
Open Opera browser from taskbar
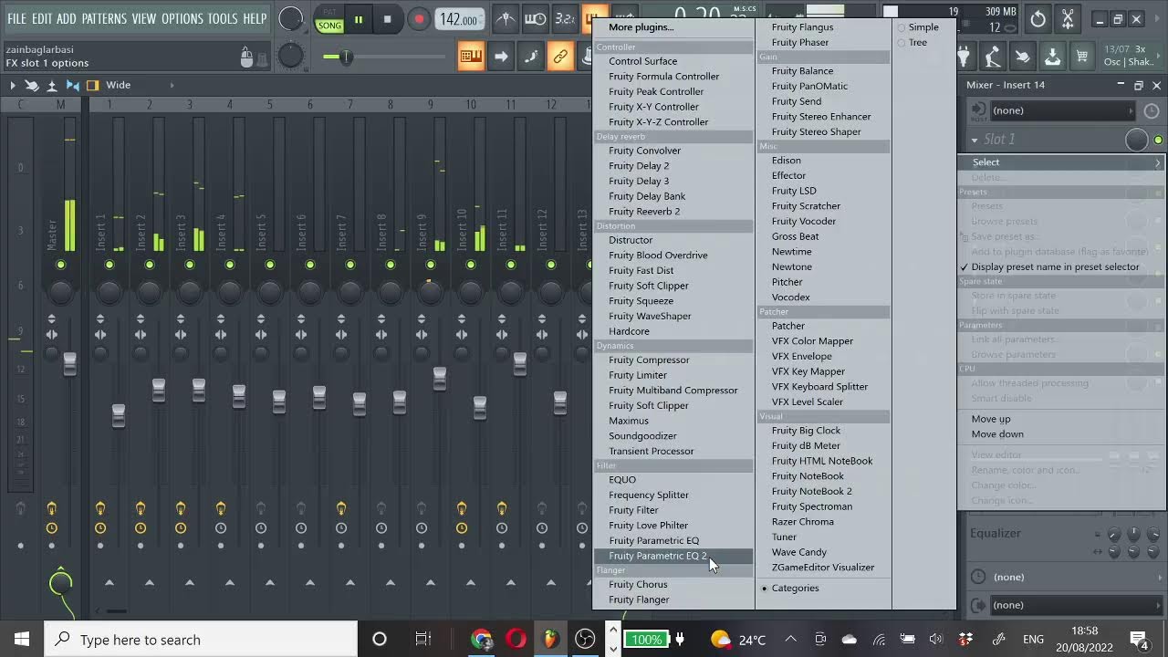click(x=516, y=640)
